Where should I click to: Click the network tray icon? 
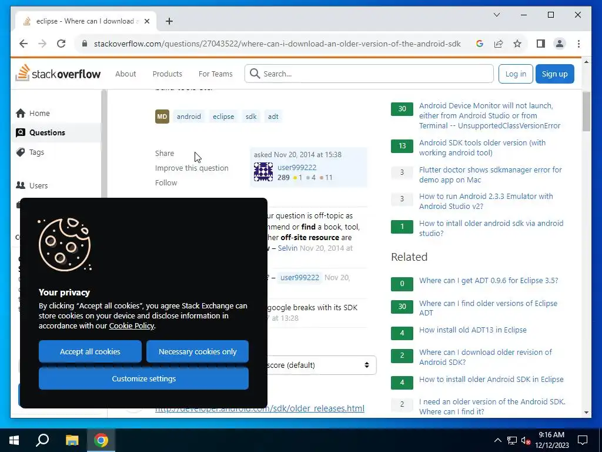click(512, 440)
